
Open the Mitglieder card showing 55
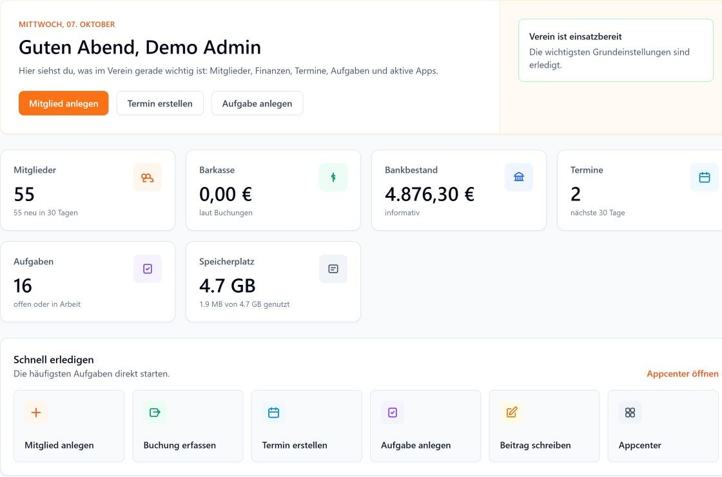coord(88,190)
